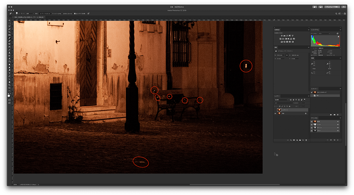
Task: Click the foreground color swatch
Action: 9,95
